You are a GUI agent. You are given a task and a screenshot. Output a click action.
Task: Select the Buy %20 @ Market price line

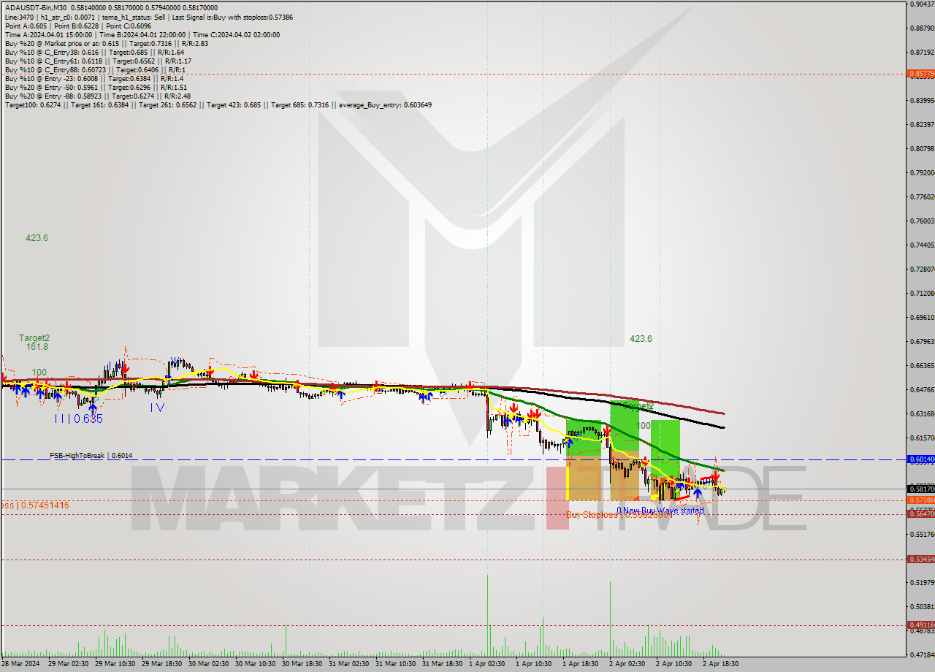[107, 43]
